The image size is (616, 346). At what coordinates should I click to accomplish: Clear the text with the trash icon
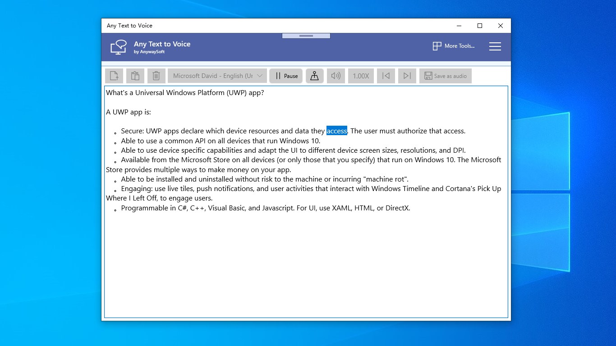[x=156, y=76]
